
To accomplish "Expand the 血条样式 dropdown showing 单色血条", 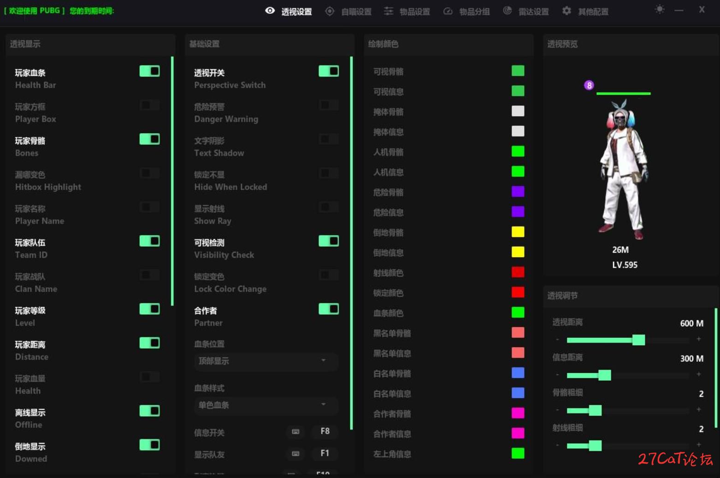I will 266,405.
